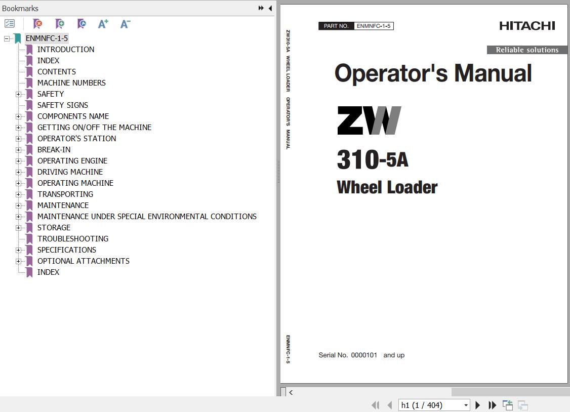Open the SPECIFICATIONS bookmark
This screenshot has height=412, width=570.
66,250
